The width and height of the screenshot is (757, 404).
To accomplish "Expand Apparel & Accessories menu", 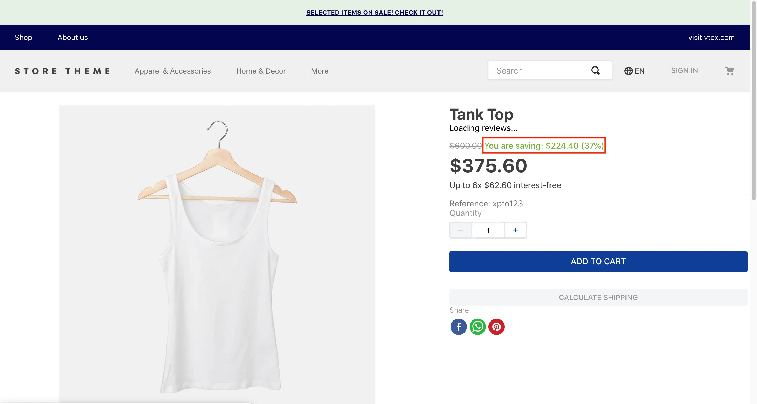I will (x=173, y=71).
